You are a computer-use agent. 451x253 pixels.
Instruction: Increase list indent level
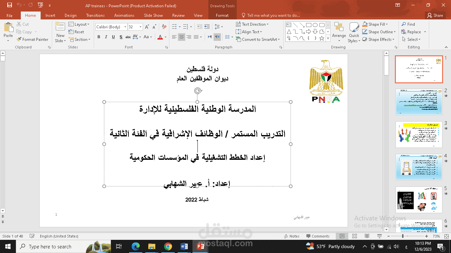tap(207, 27)
